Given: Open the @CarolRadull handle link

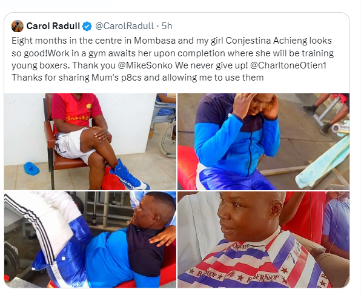Looking at the screenshot, I should coord(124,26).
